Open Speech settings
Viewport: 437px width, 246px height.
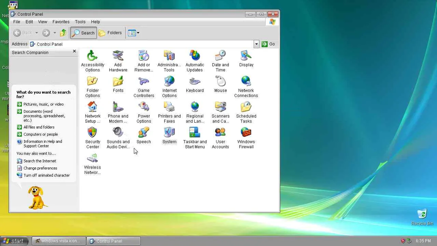click(x=144, y=135)
